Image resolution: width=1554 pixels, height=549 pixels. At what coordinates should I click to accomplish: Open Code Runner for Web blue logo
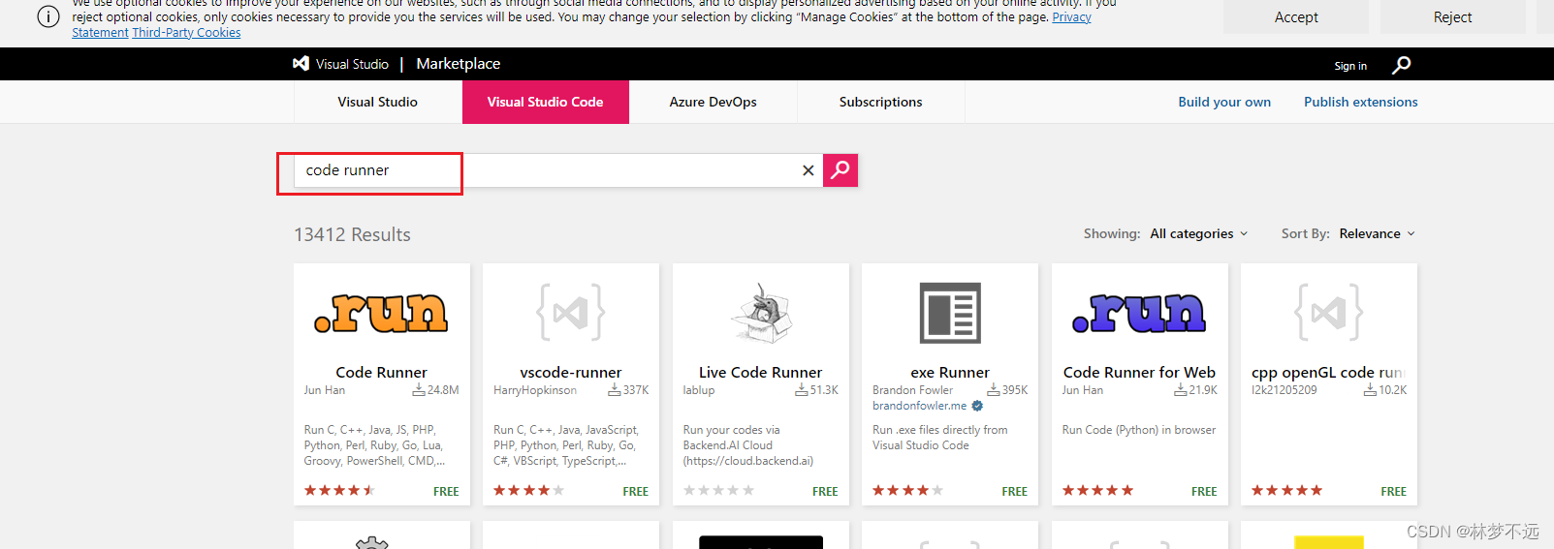[1139, 313]
